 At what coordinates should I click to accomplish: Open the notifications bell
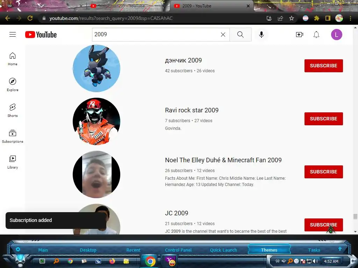pyautogui.click(x=316, y=35)
